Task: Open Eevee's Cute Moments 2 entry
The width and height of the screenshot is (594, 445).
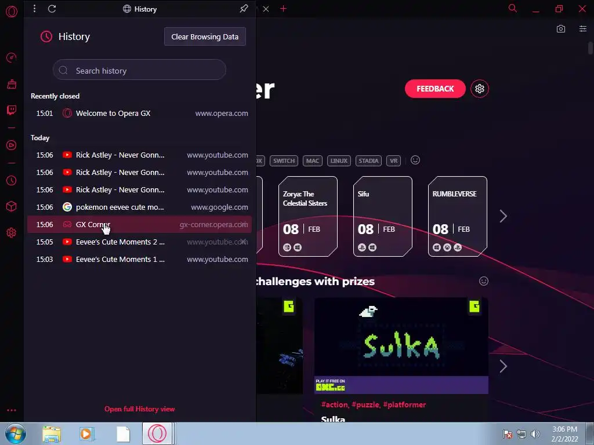Action: 139,242
